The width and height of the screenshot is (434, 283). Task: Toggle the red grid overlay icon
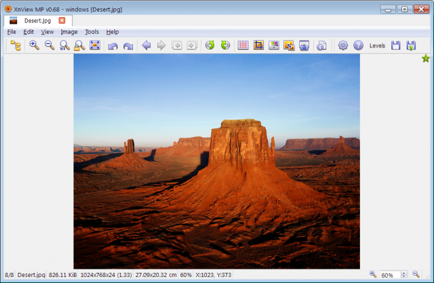tap(243, 45)
